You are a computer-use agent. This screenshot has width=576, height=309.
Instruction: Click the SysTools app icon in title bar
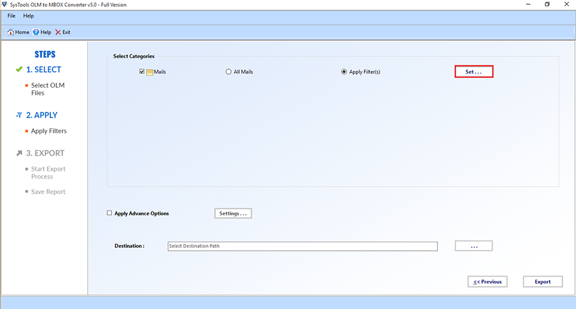point(4,4)
